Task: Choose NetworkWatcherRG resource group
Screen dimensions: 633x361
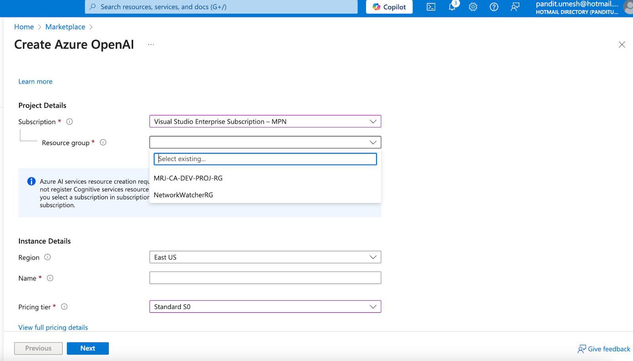Action: (265, 195)
